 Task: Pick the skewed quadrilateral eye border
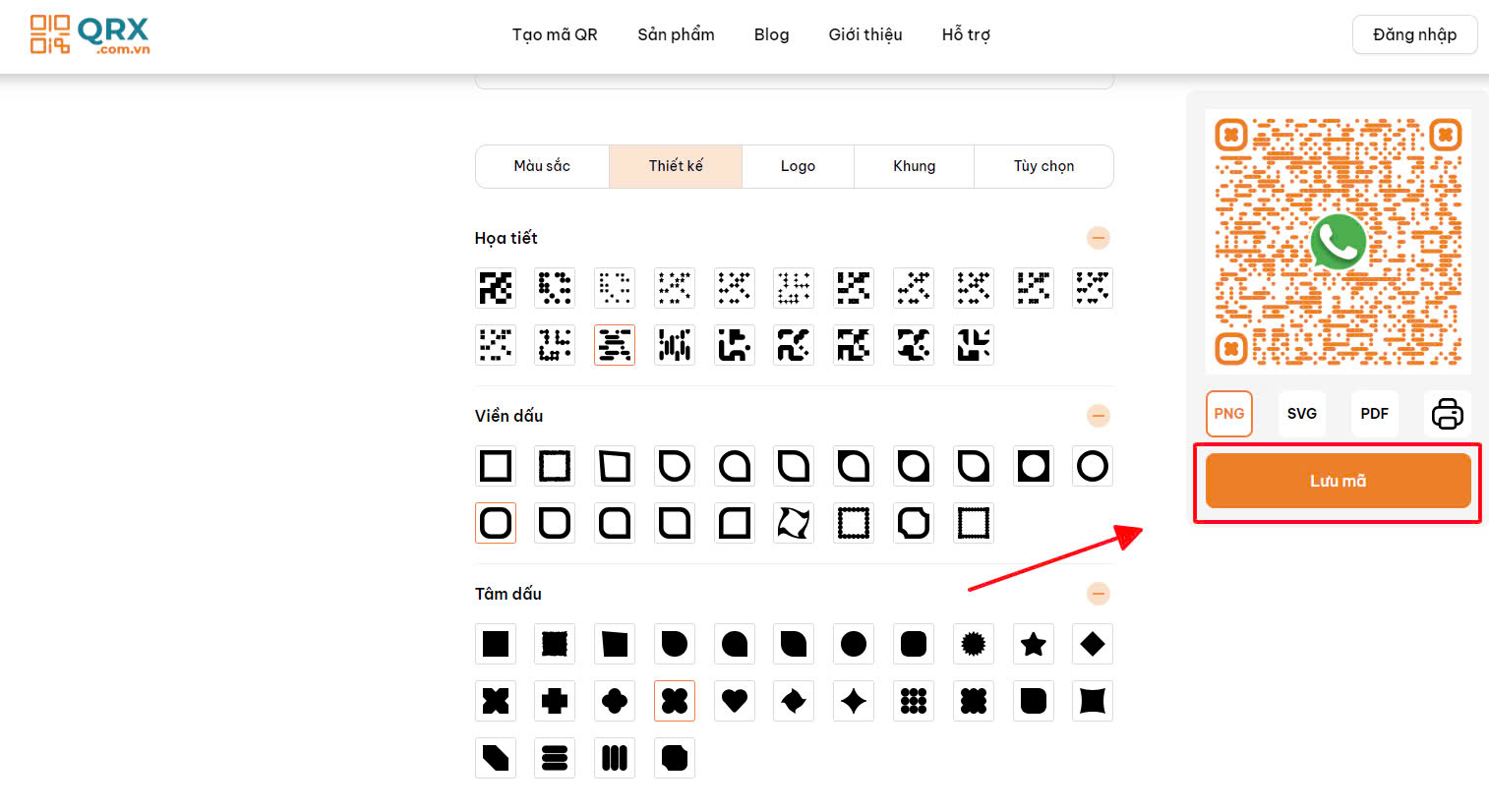point(615,466)
